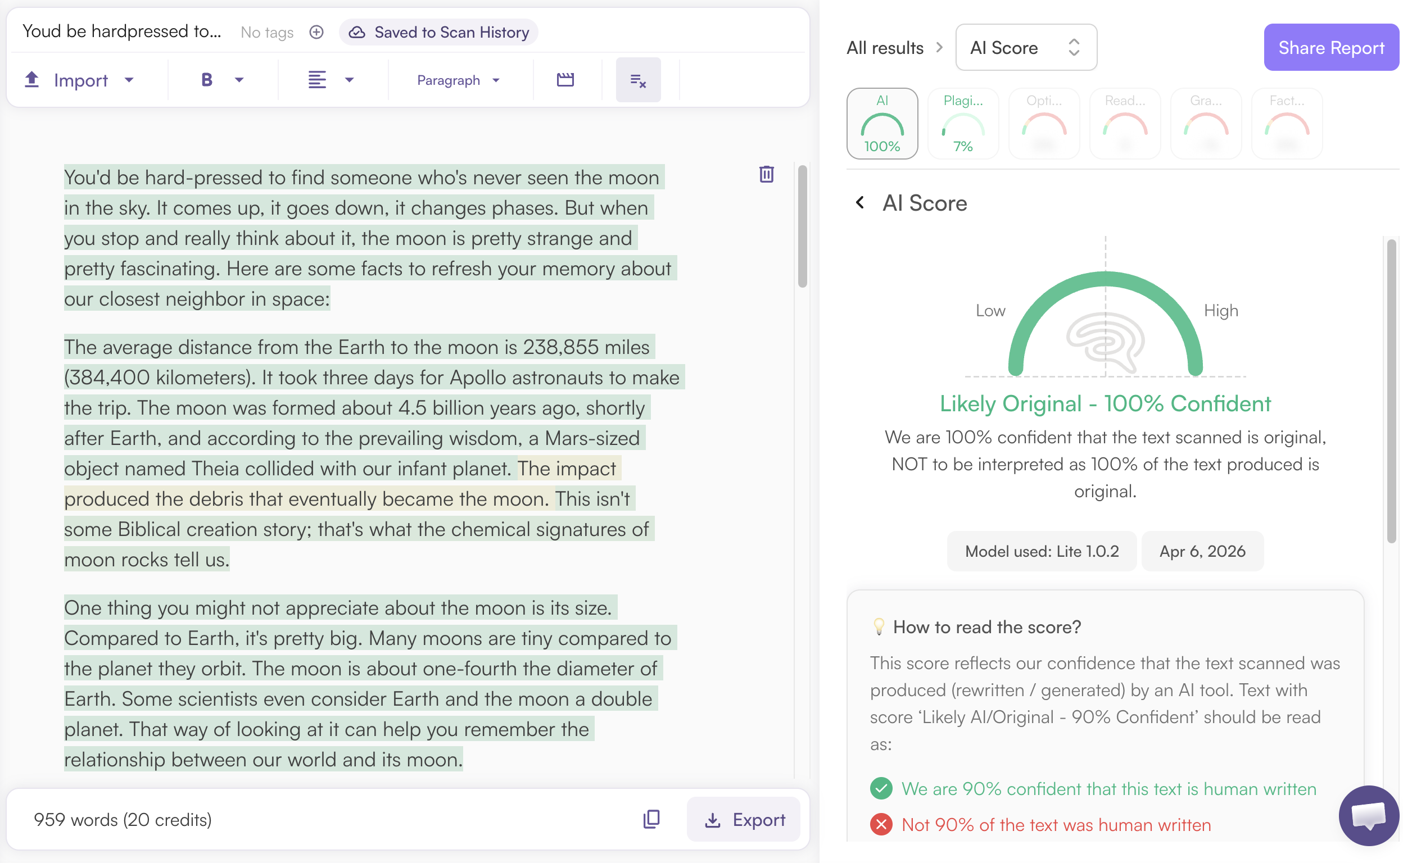The image size is (1403, 863).
Task: Open the Readability score tab
Action: click(x=1124, y=123)
